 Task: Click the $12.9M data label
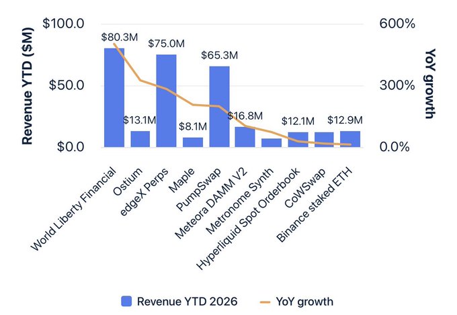[x=345, y=120]
